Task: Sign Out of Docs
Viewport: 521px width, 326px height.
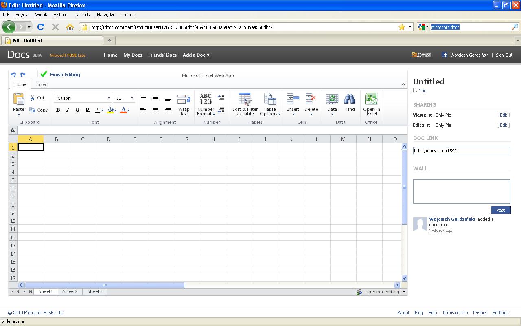Action: coord(504,55)
